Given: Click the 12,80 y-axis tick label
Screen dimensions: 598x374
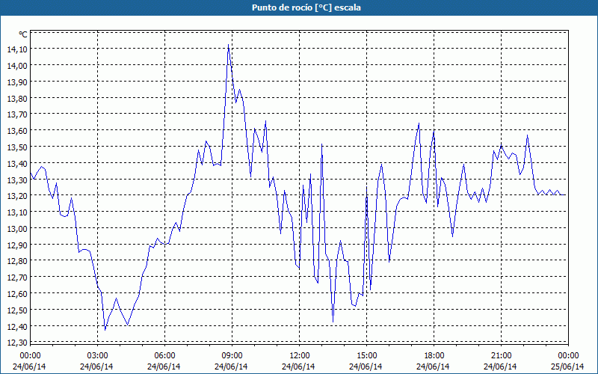Looking at the screenshot, I should [x=17, y=261].
